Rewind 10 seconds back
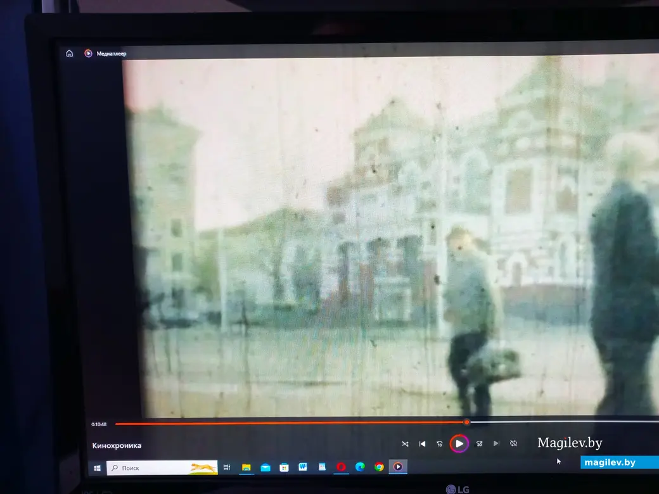The width and height of the screenshot is (659, 494). click(440, 444)
